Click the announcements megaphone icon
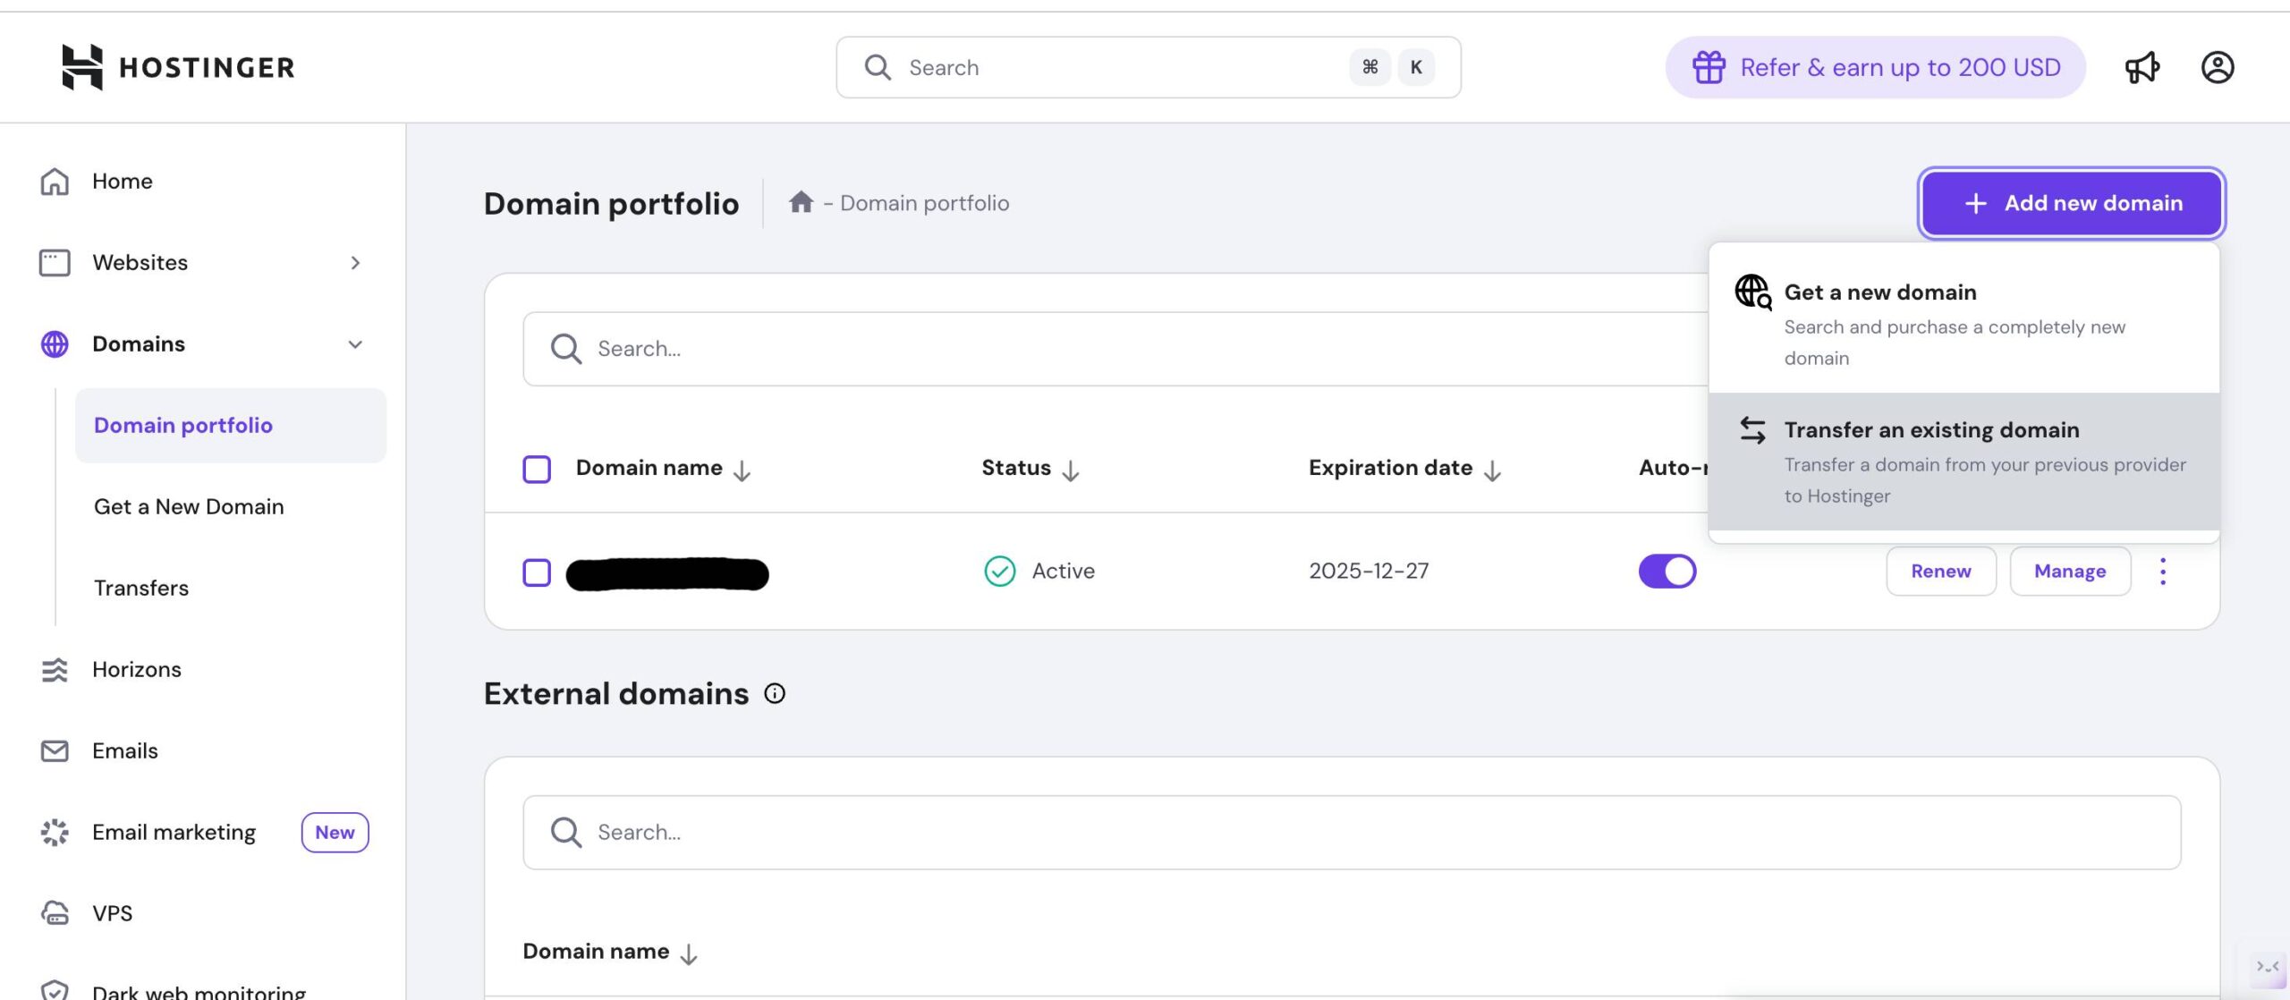The image size is (2290, 1000). 2142,67
